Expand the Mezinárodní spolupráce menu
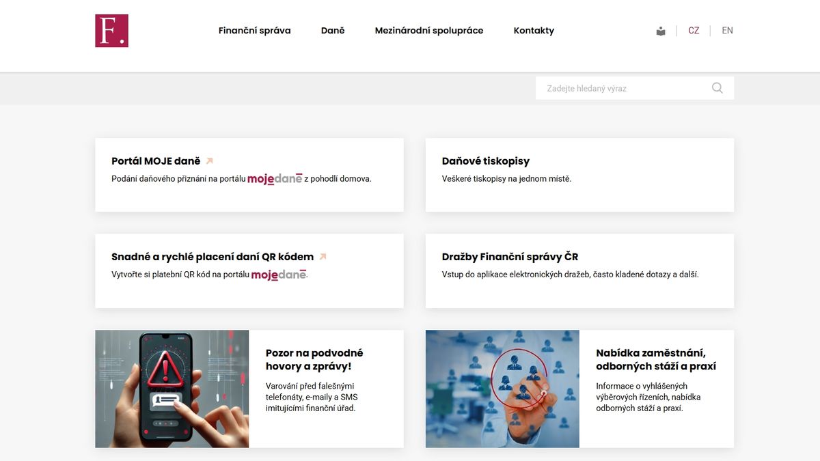 [429, 31]
